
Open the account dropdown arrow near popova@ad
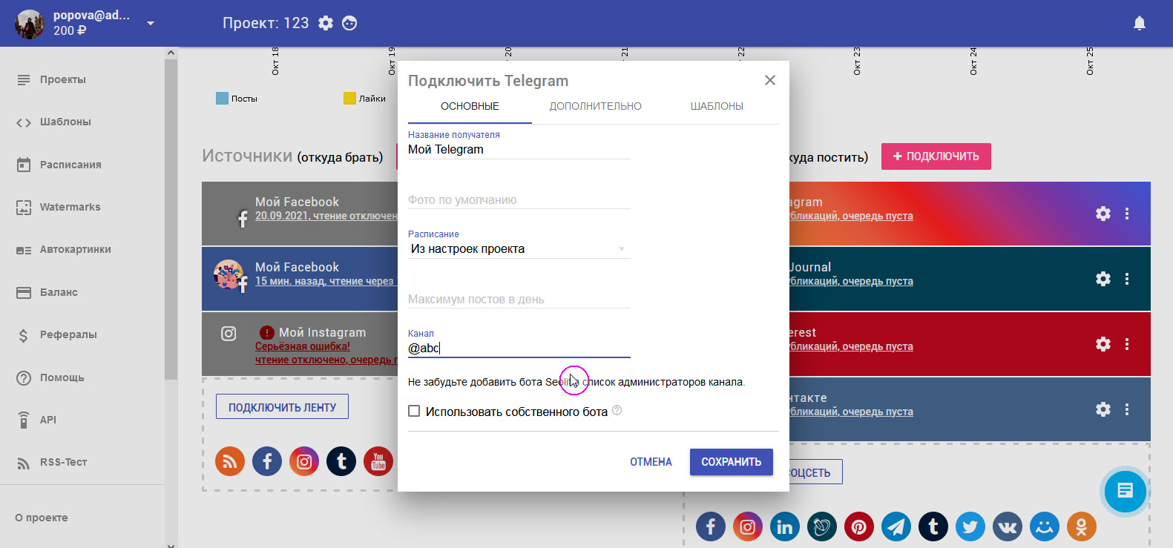151,23
